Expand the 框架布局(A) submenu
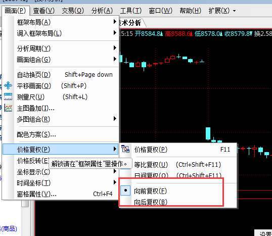This screenshot has width=272, height=236. click(60, 22)
